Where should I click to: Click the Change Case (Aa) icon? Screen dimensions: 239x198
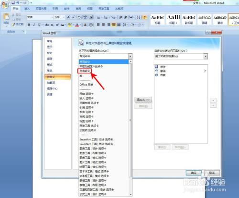click(x=63, y=25)
